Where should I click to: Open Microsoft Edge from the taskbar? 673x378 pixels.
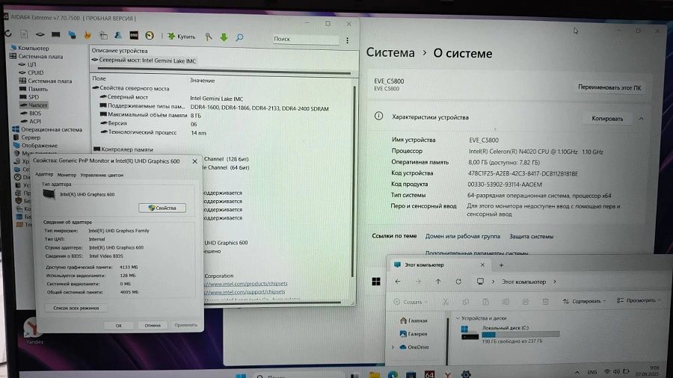(x=393, y=374)
